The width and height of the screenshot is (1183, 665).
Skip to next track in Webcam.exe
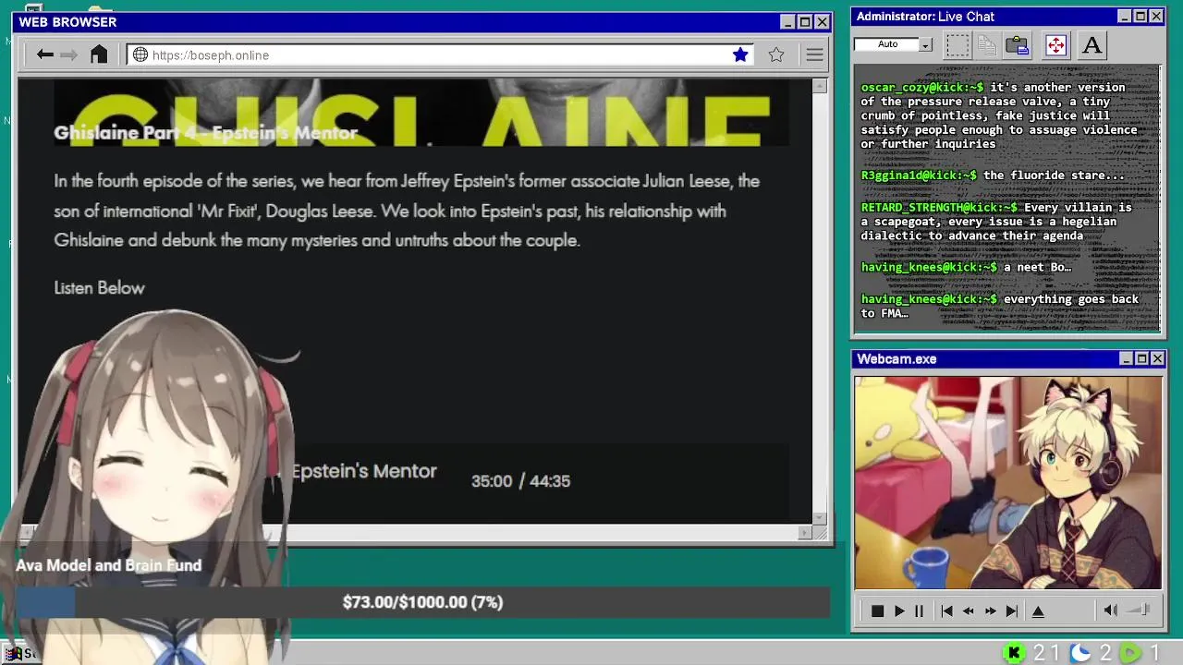click(1012, 611)
